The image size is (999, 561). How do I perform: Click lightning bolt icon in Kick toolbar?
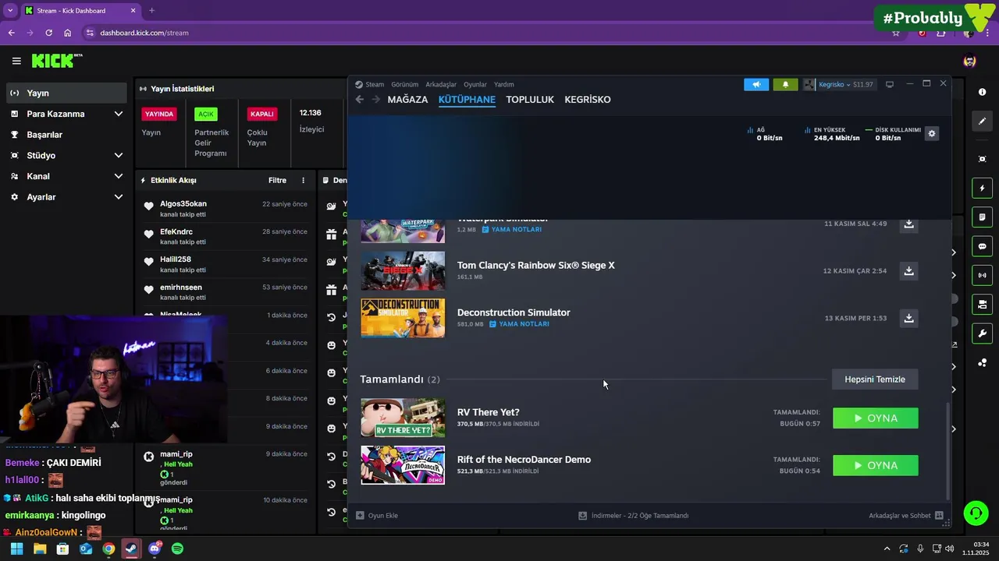[982, 189]
